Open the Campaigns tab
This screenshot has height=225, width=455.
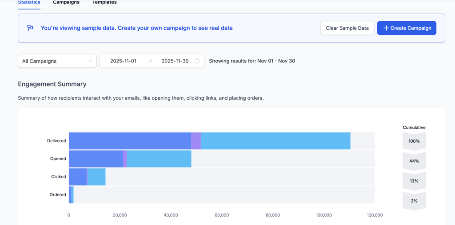pyautogui.click(x=66, y=3)
